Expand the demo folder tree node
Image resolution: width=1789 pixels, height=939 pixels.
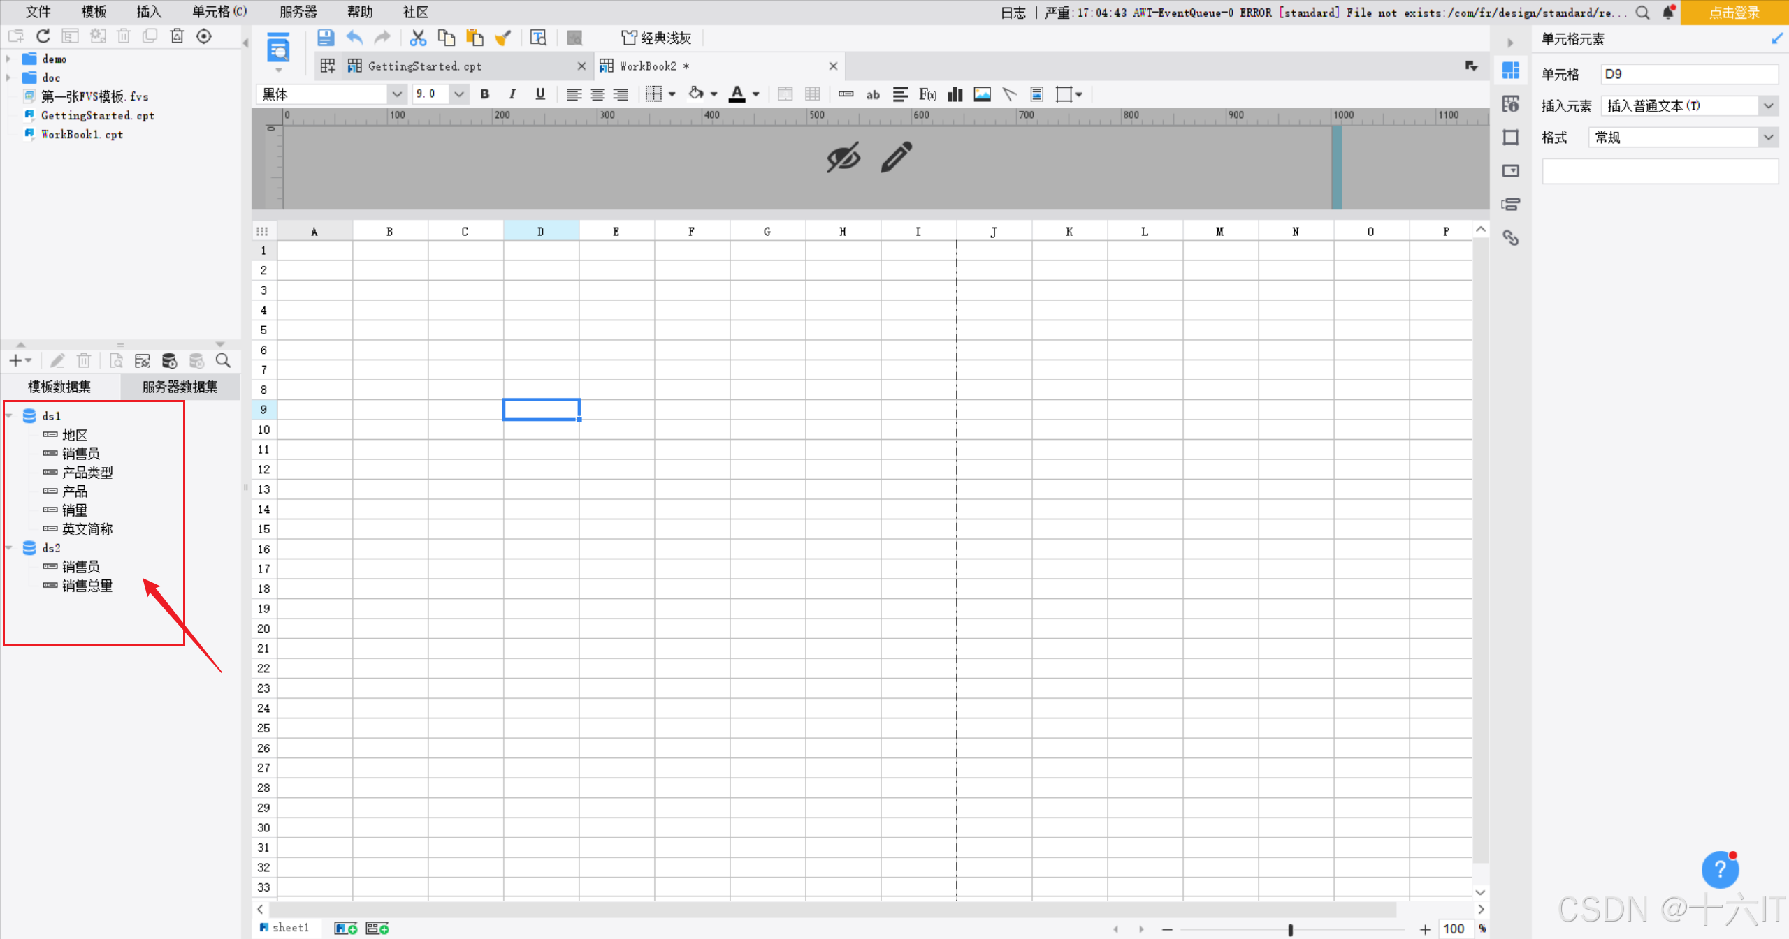pos(8,59)
